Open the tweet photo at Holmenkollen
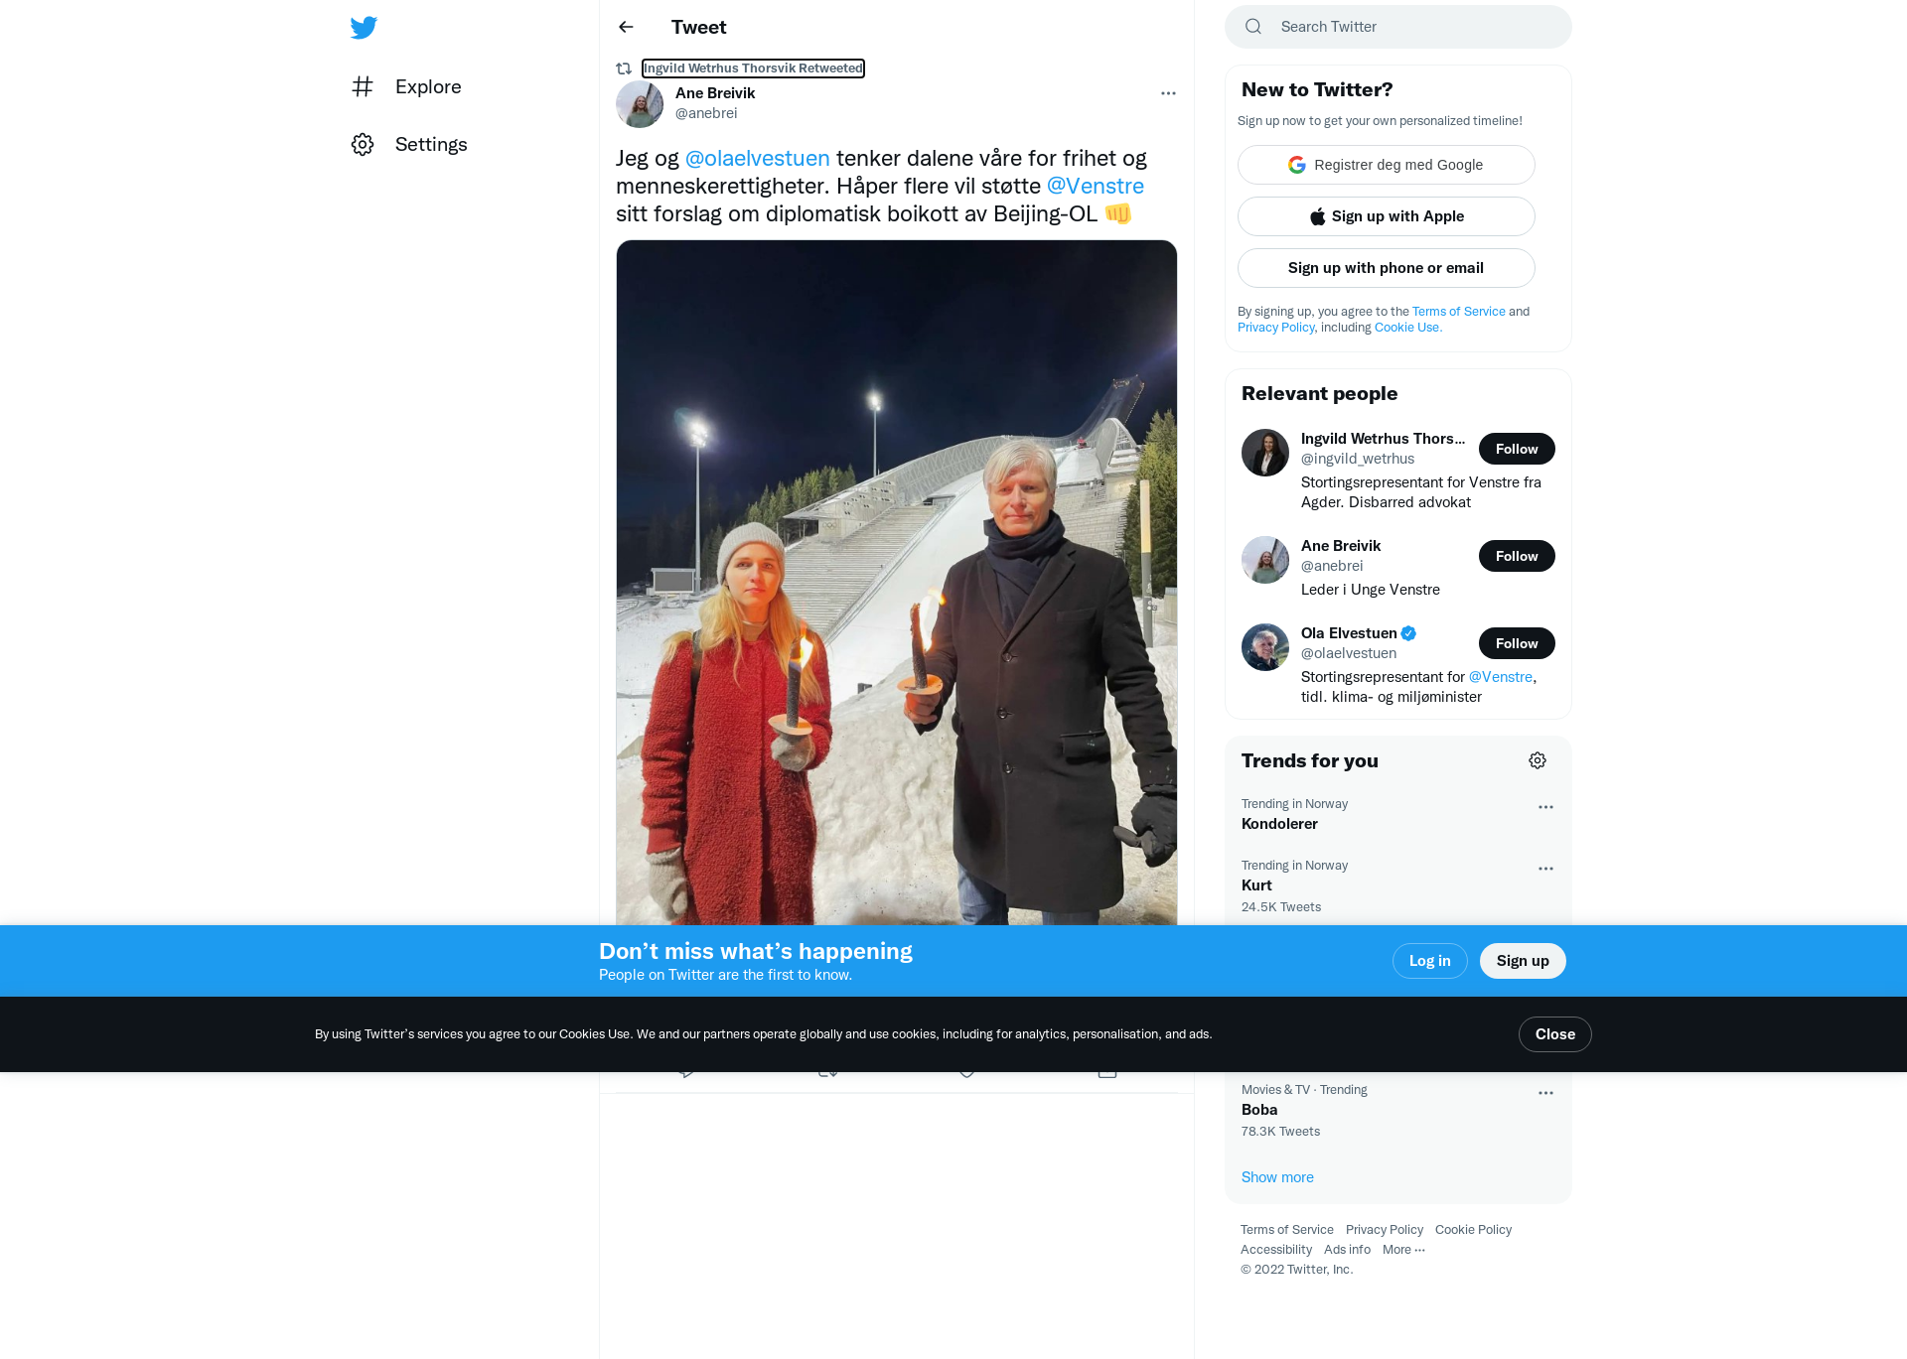 (896, 583)
